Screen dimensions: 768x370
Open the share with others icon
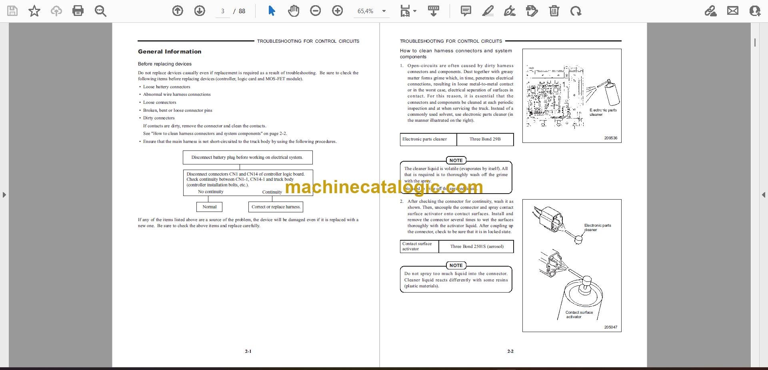point(755,11)
